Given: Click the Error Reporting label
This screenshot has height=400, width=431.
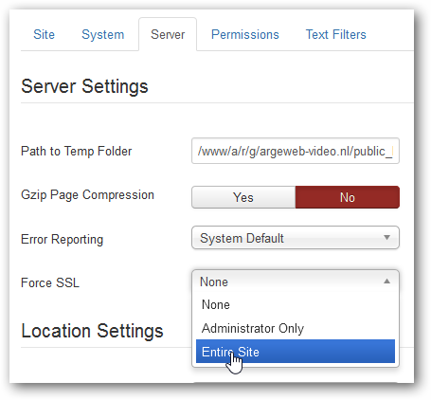Looking at the screenshot, I should click(x=63, y=240).
